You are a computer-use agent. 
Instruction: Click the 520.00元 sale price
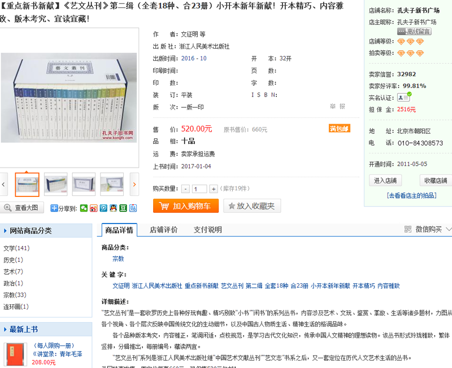tap(197, 129)
